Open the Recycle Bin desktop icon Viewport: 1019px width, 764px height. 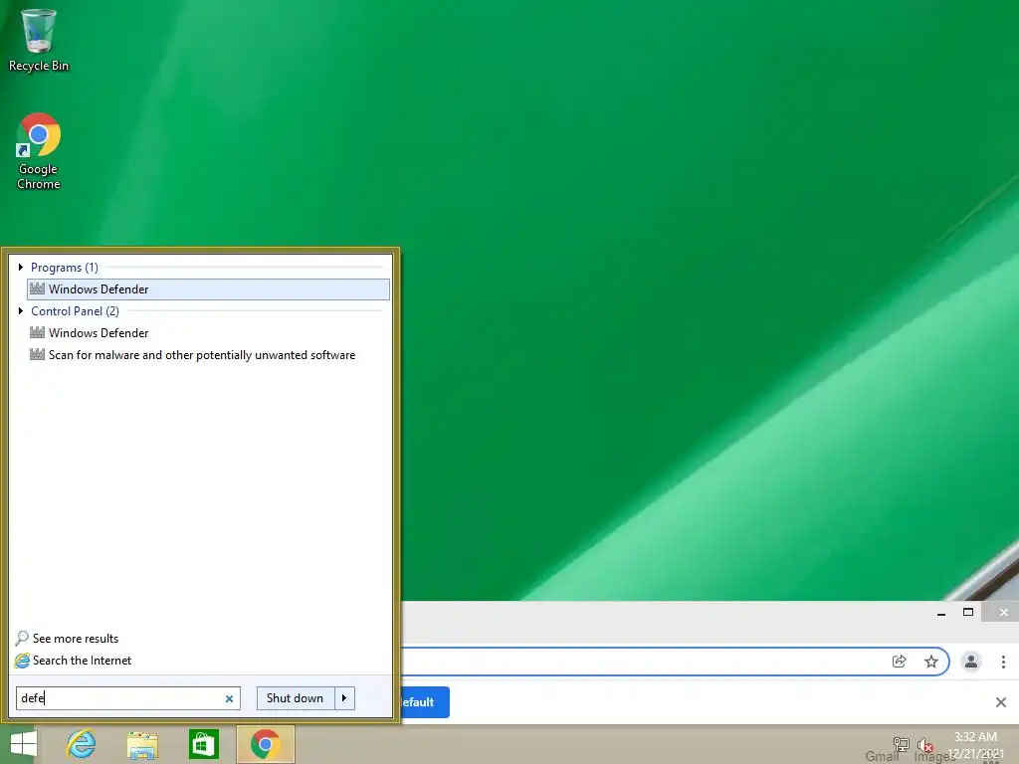coord(39,39)
